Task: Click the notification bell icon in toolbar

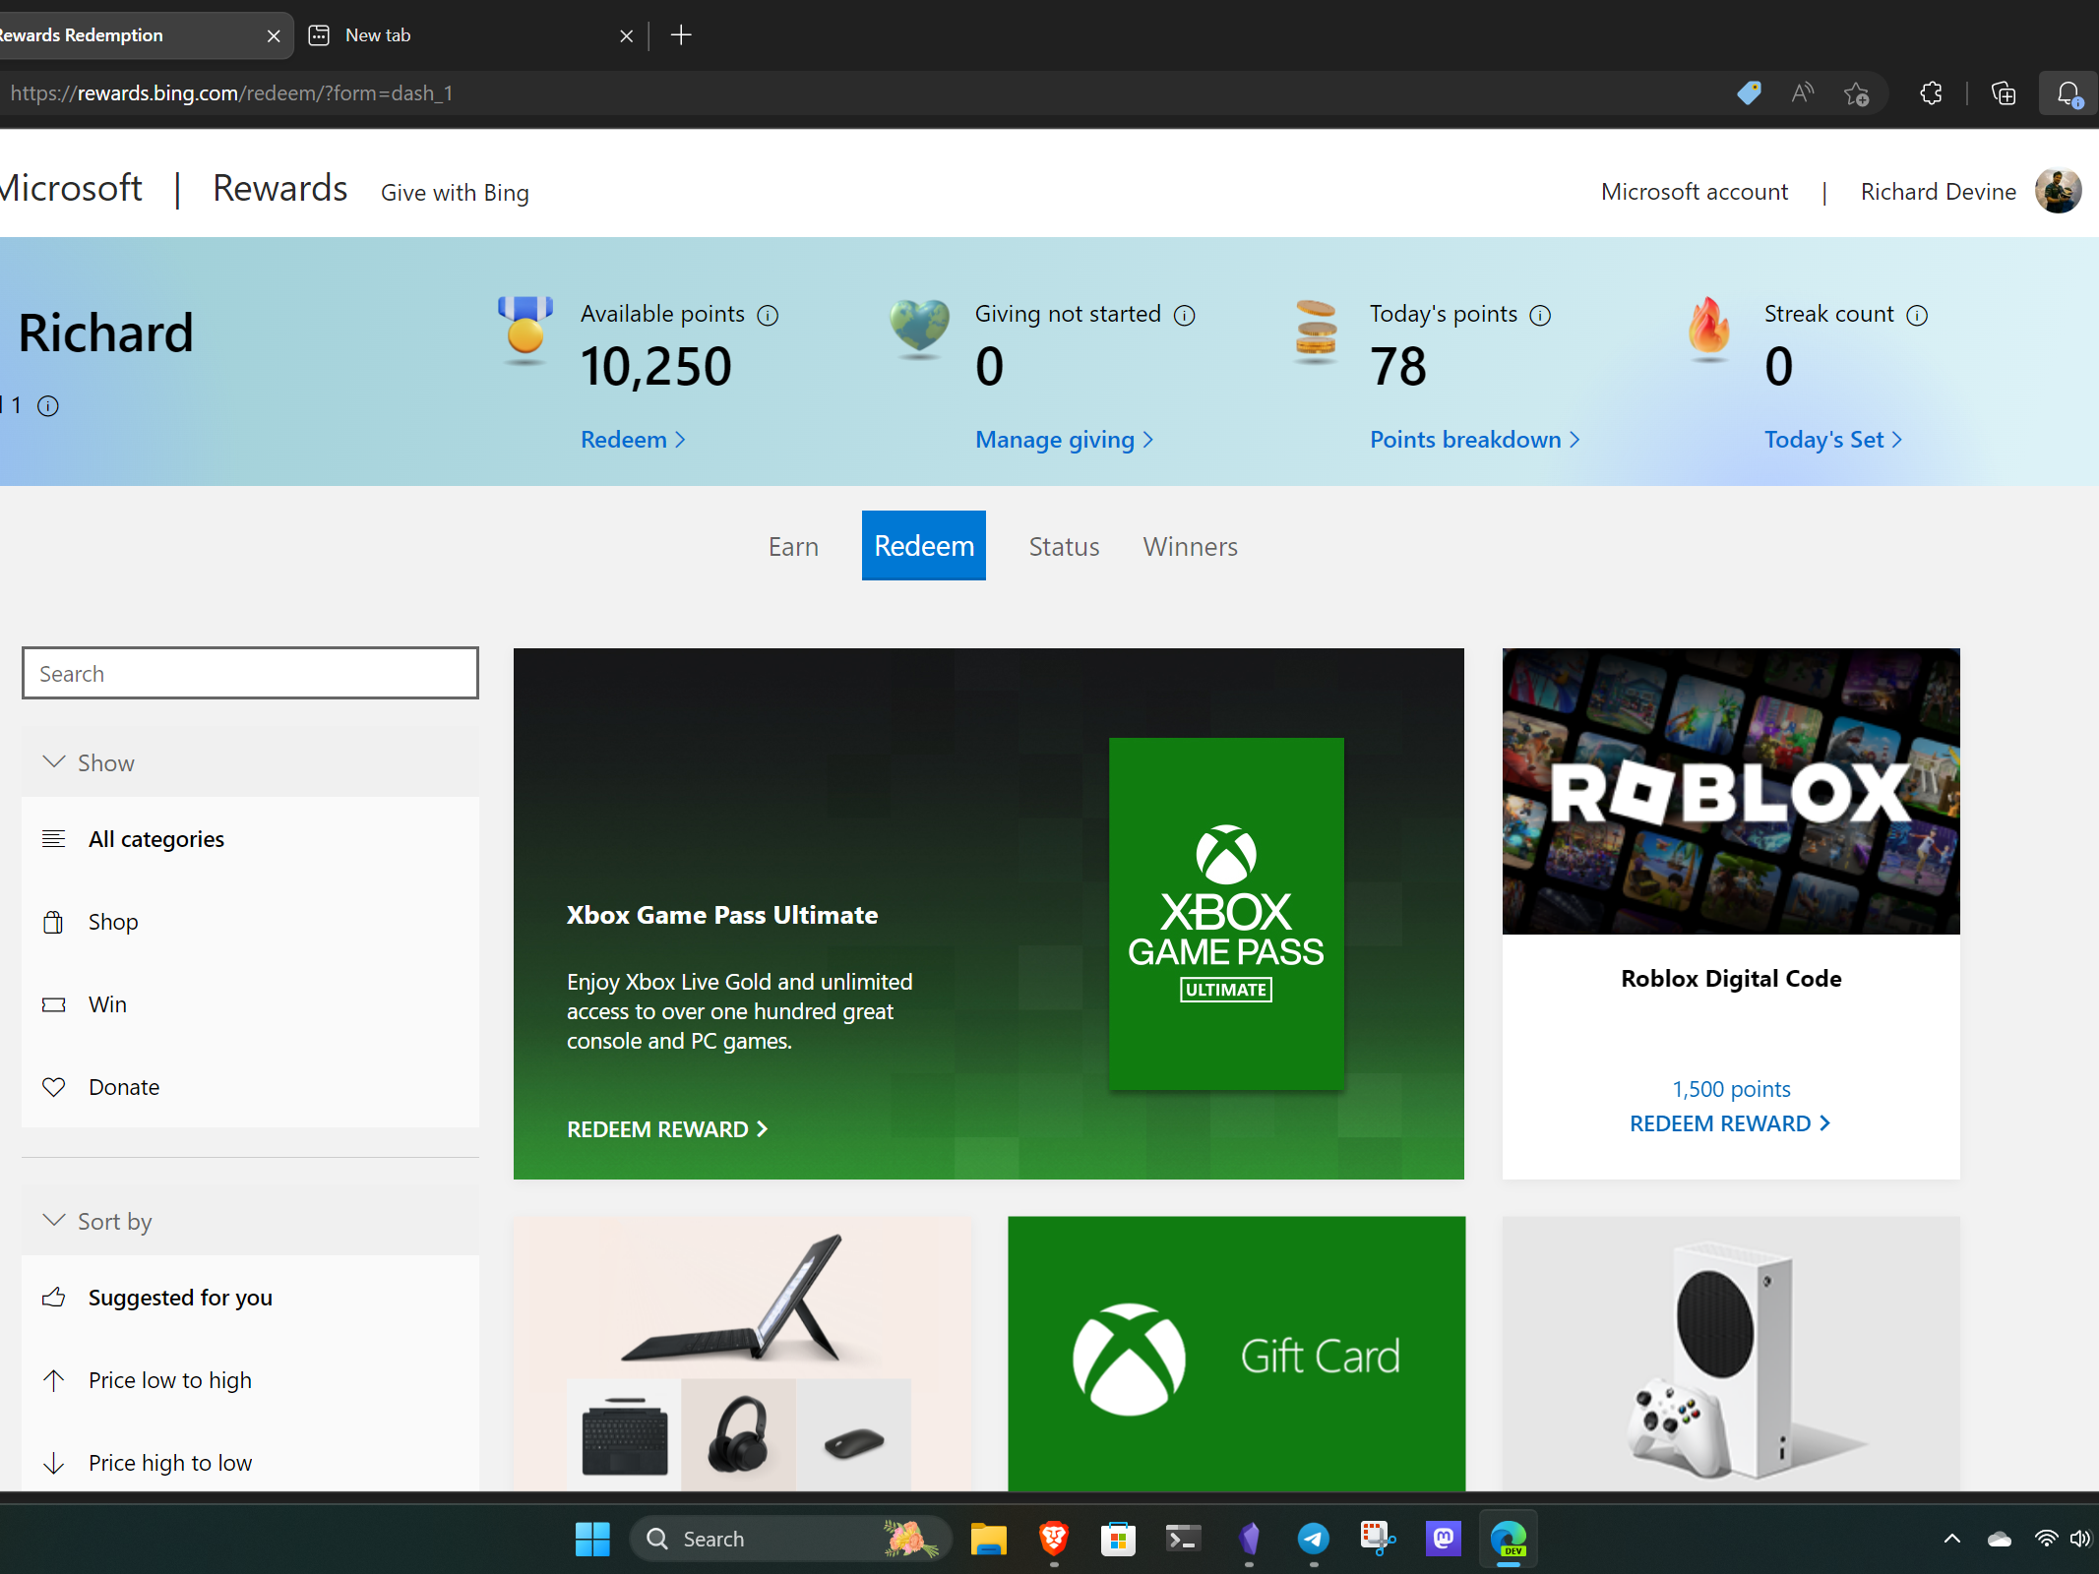Action: 2068,93
